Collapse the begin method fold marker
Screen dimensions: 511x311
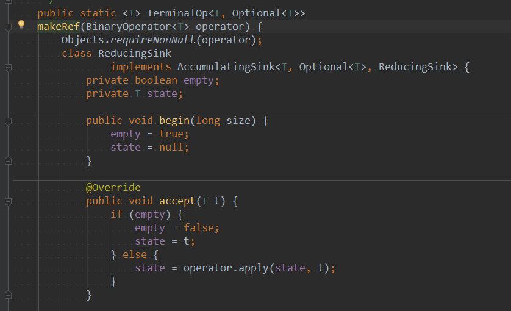[x=9, y=121]
